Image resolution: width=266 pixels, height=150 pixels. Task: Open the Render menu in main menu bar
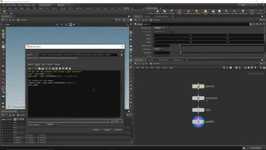13,5
